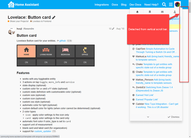Screen dimensions: 191x138
Task: Open the Home Assistant logo home link
Action: tap(23, 4)
